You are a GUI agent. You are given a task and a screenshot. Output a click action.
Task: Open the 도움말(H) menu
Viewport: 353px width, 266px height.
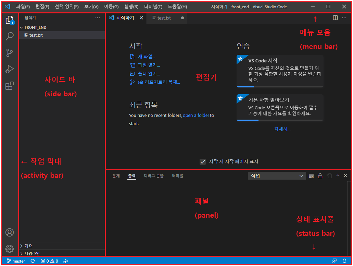(177, 7)
